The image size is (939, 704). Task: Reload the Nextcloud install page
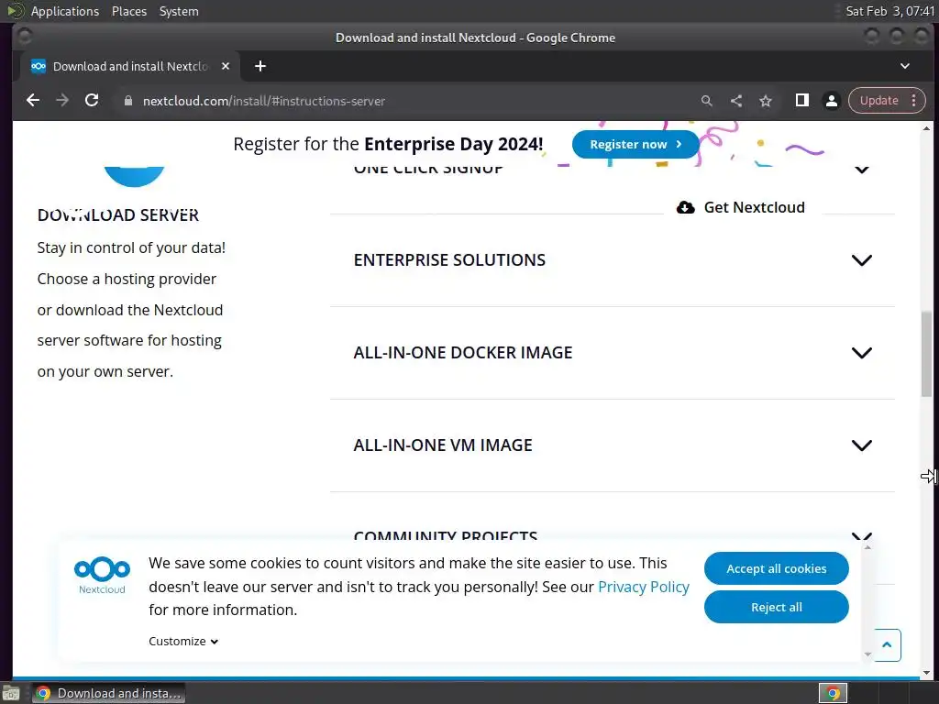(92, 101)
